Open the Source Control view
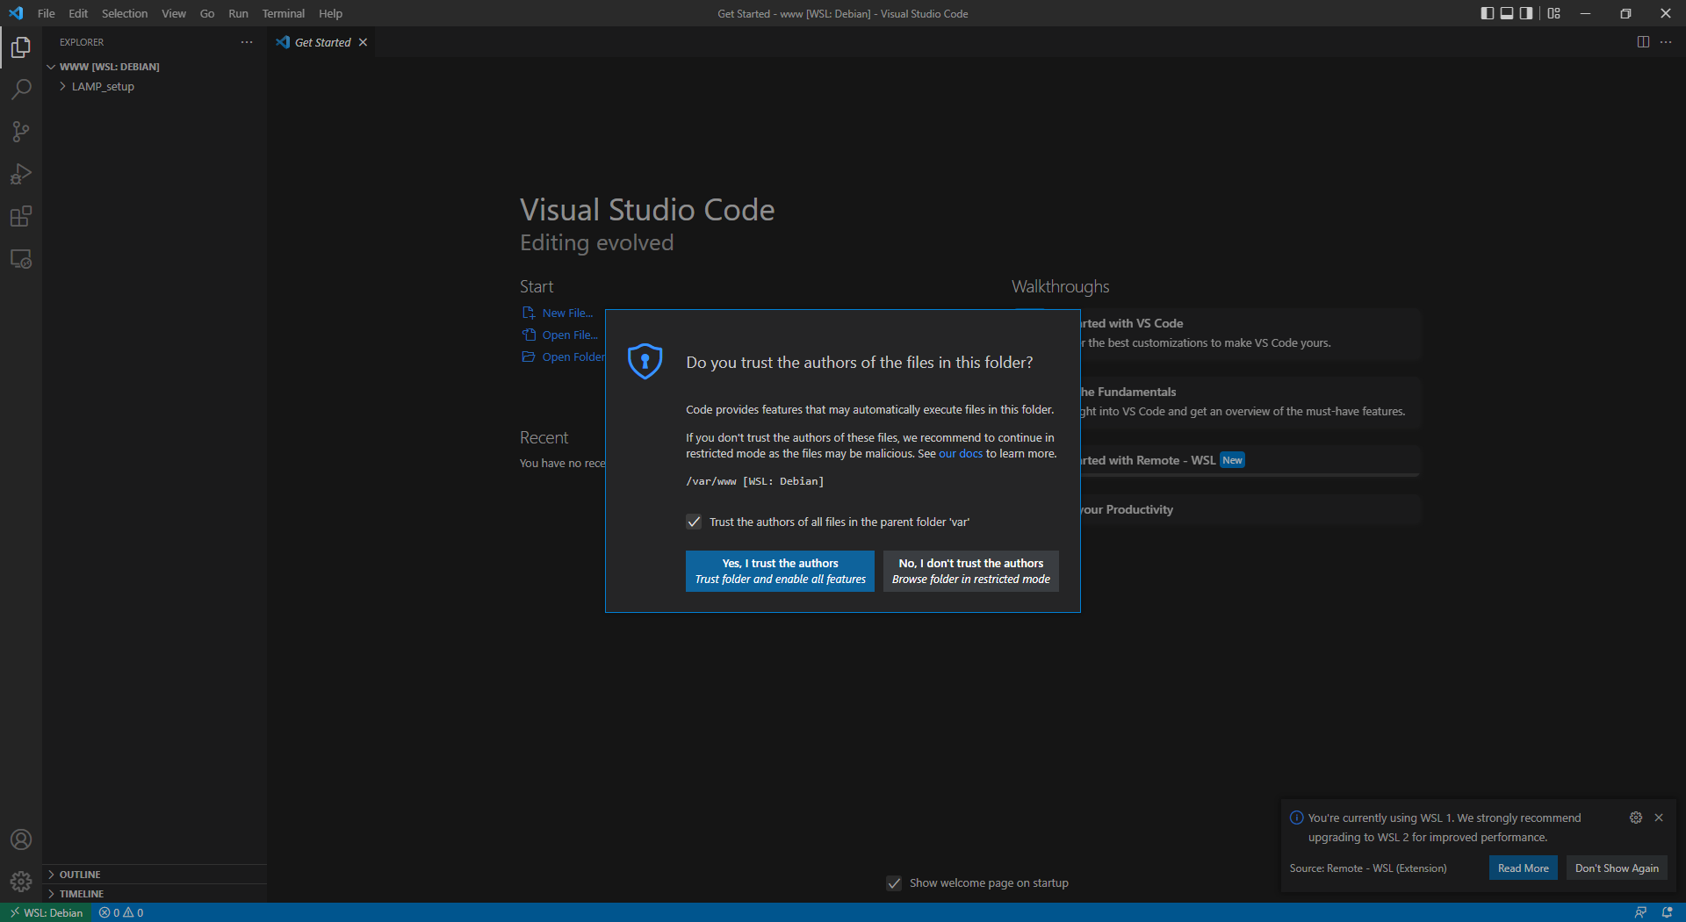The width and height of the screenshot is (1686, 922). [x=21, y=132]
